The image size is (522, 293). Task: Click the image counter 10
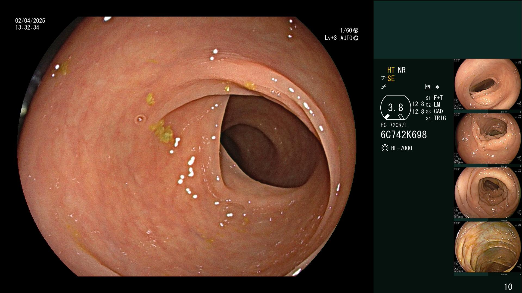(x=508, y=287)
